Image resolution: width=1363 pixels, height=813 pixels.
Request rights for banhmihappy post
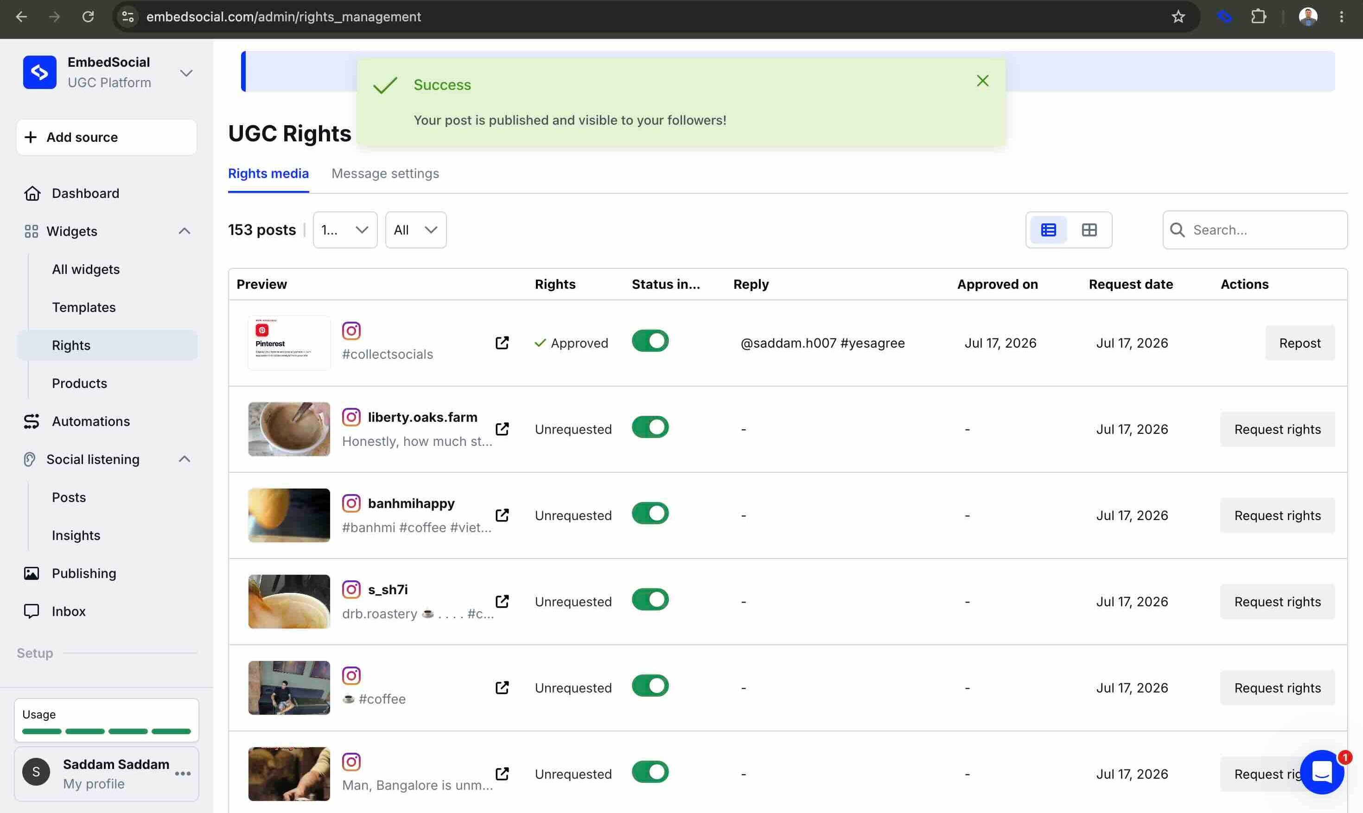1277,515
